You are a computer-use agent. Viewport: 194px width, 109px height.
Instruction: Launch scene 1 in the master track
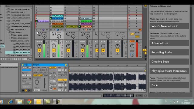129,8
